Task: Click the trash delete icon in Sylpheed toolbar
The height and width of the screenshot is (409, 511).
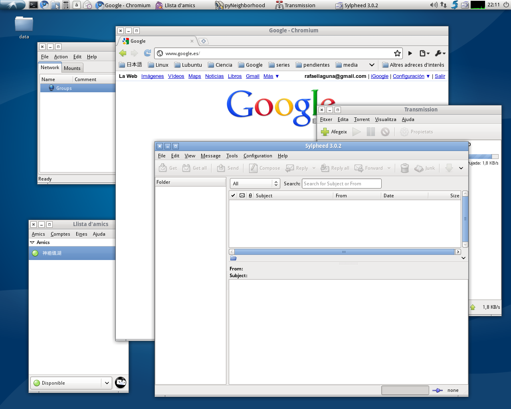Action: point(405,168)
